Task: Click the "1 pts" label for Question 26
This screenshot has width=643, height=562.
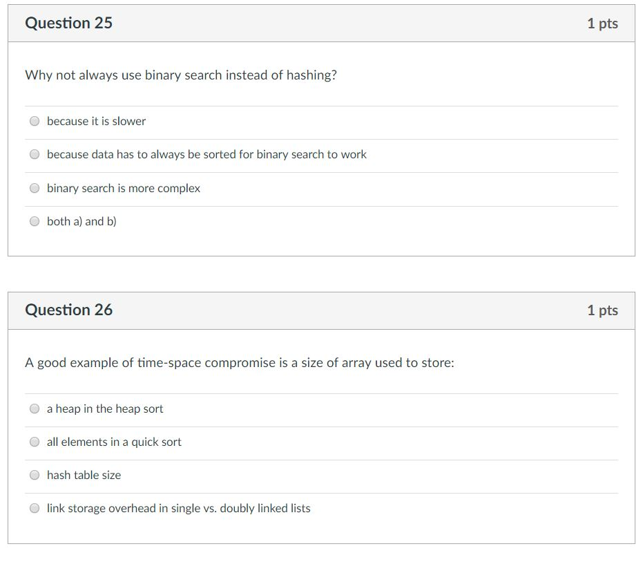Action: point(604,310)
